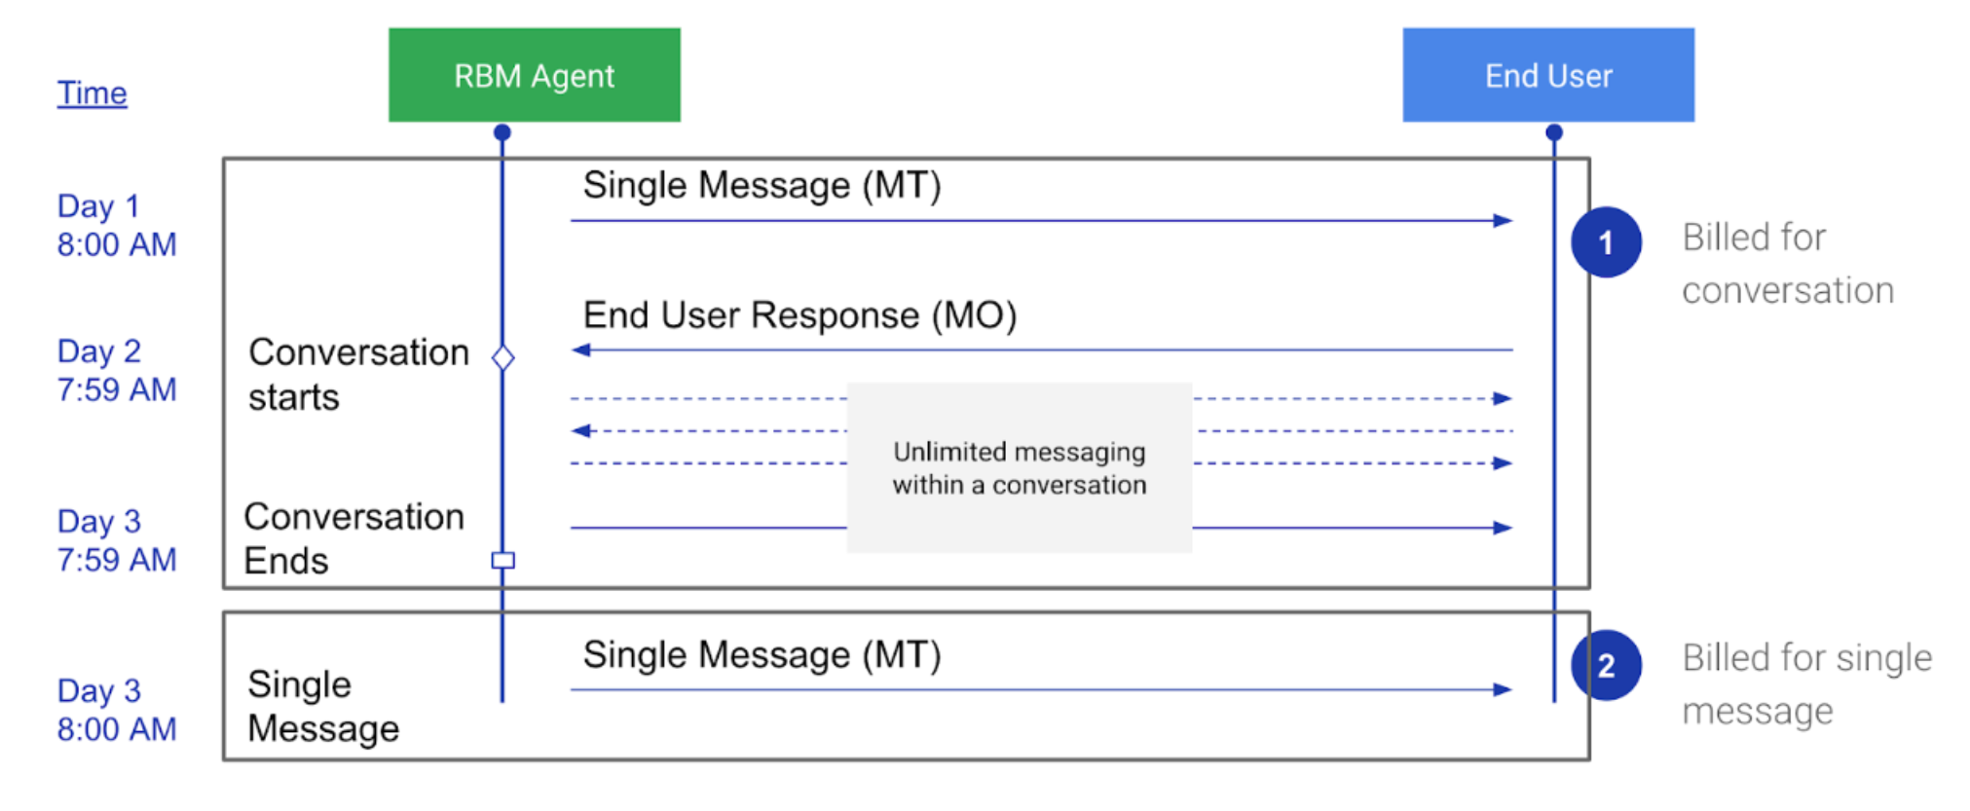1970x811 pixels.
Task: Click the diamond marker where conversation starts
Action: [502, 358]
